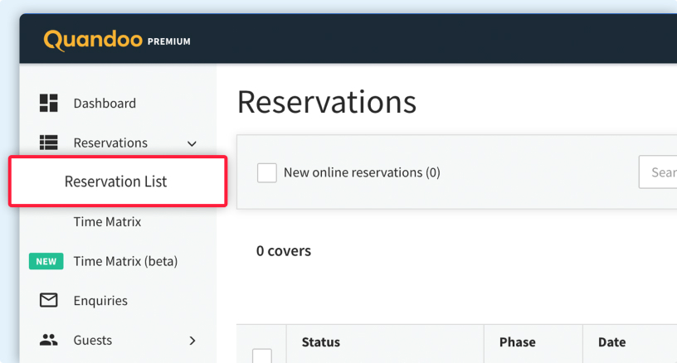The width and height of the screenshot is (677, 363).
Task: Open the Time Matrix view
Action: [107, 221]
